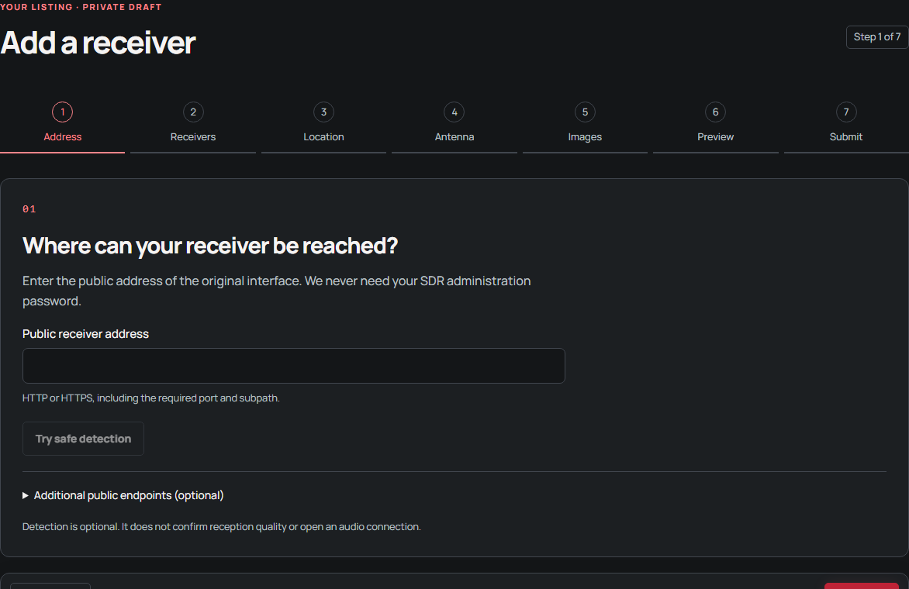The image size is (909, 589).
Task: Click the 'Add a receiver' heading
Action: (98, 43)
